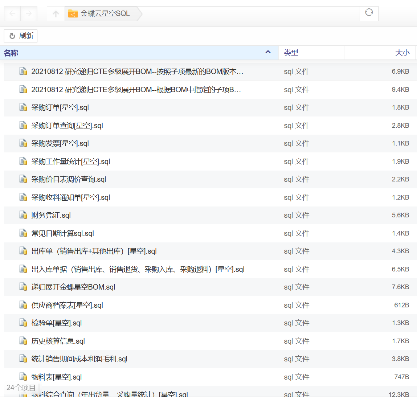The width and height of the screenshot is (417, 397).
Task: Click the 7.6KB size value
Action: [x=400, y=287]
